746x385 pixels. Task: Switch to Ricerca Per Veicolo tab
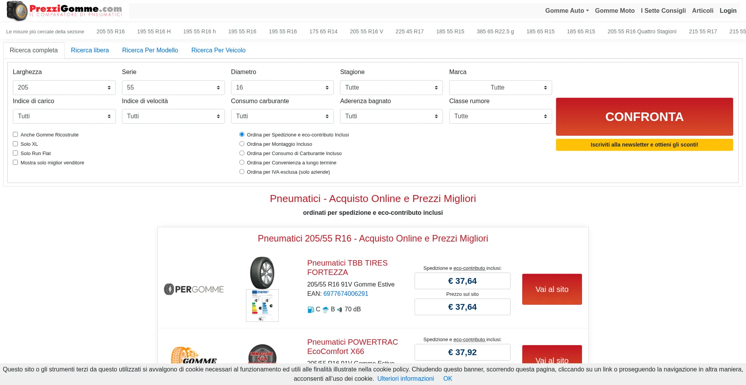coord(218,50)
